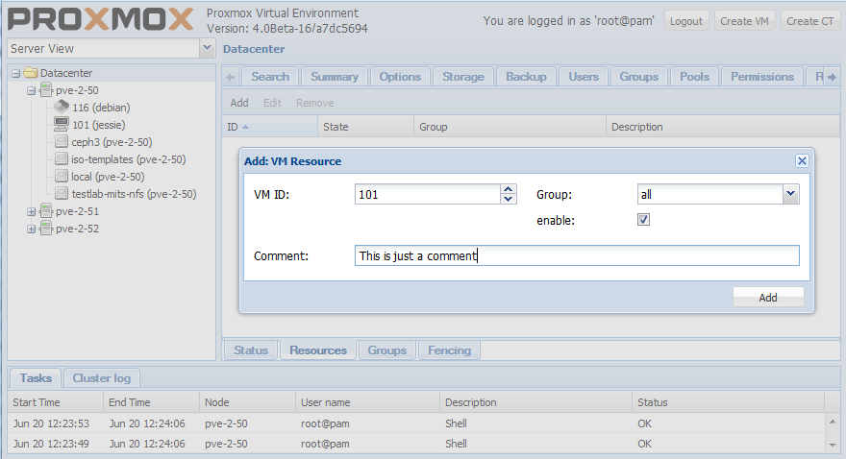Click the Comment input field
This screenshot has height=459, width=846.
[x=577, y=255]
